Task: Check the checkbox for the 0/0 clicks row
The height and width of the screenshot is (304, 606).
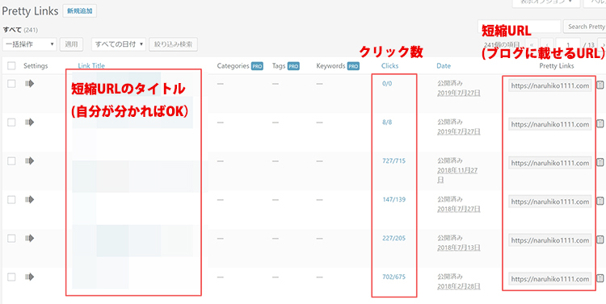Action: point(11,84)
